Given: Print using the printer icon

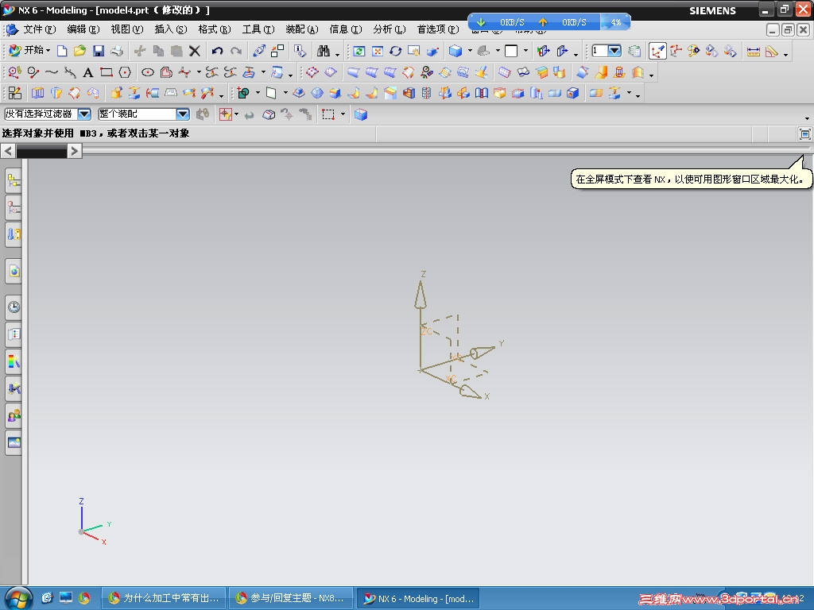Looking at the screenshot, I should (118, 51).
